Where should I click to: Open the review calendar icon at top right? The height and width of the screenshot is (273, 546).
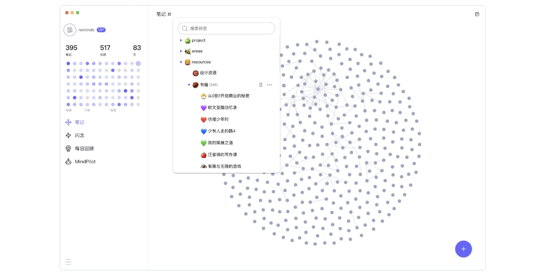pyautogui.click(x=477, y=14)
